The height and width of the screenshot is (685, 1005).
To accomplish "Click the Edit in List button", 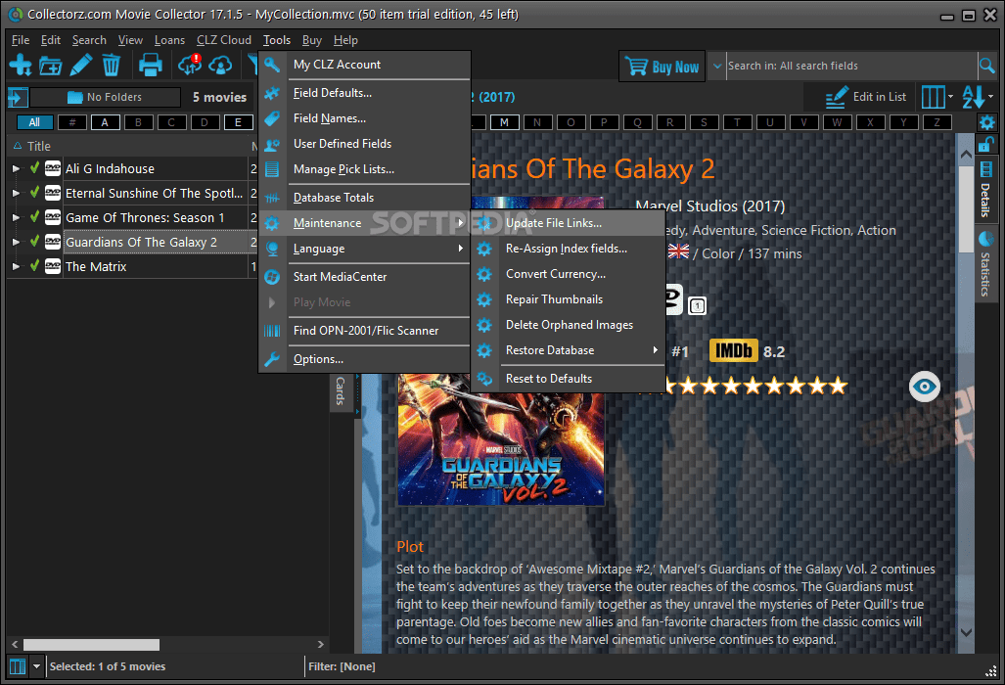I will (x=867, y=97).
